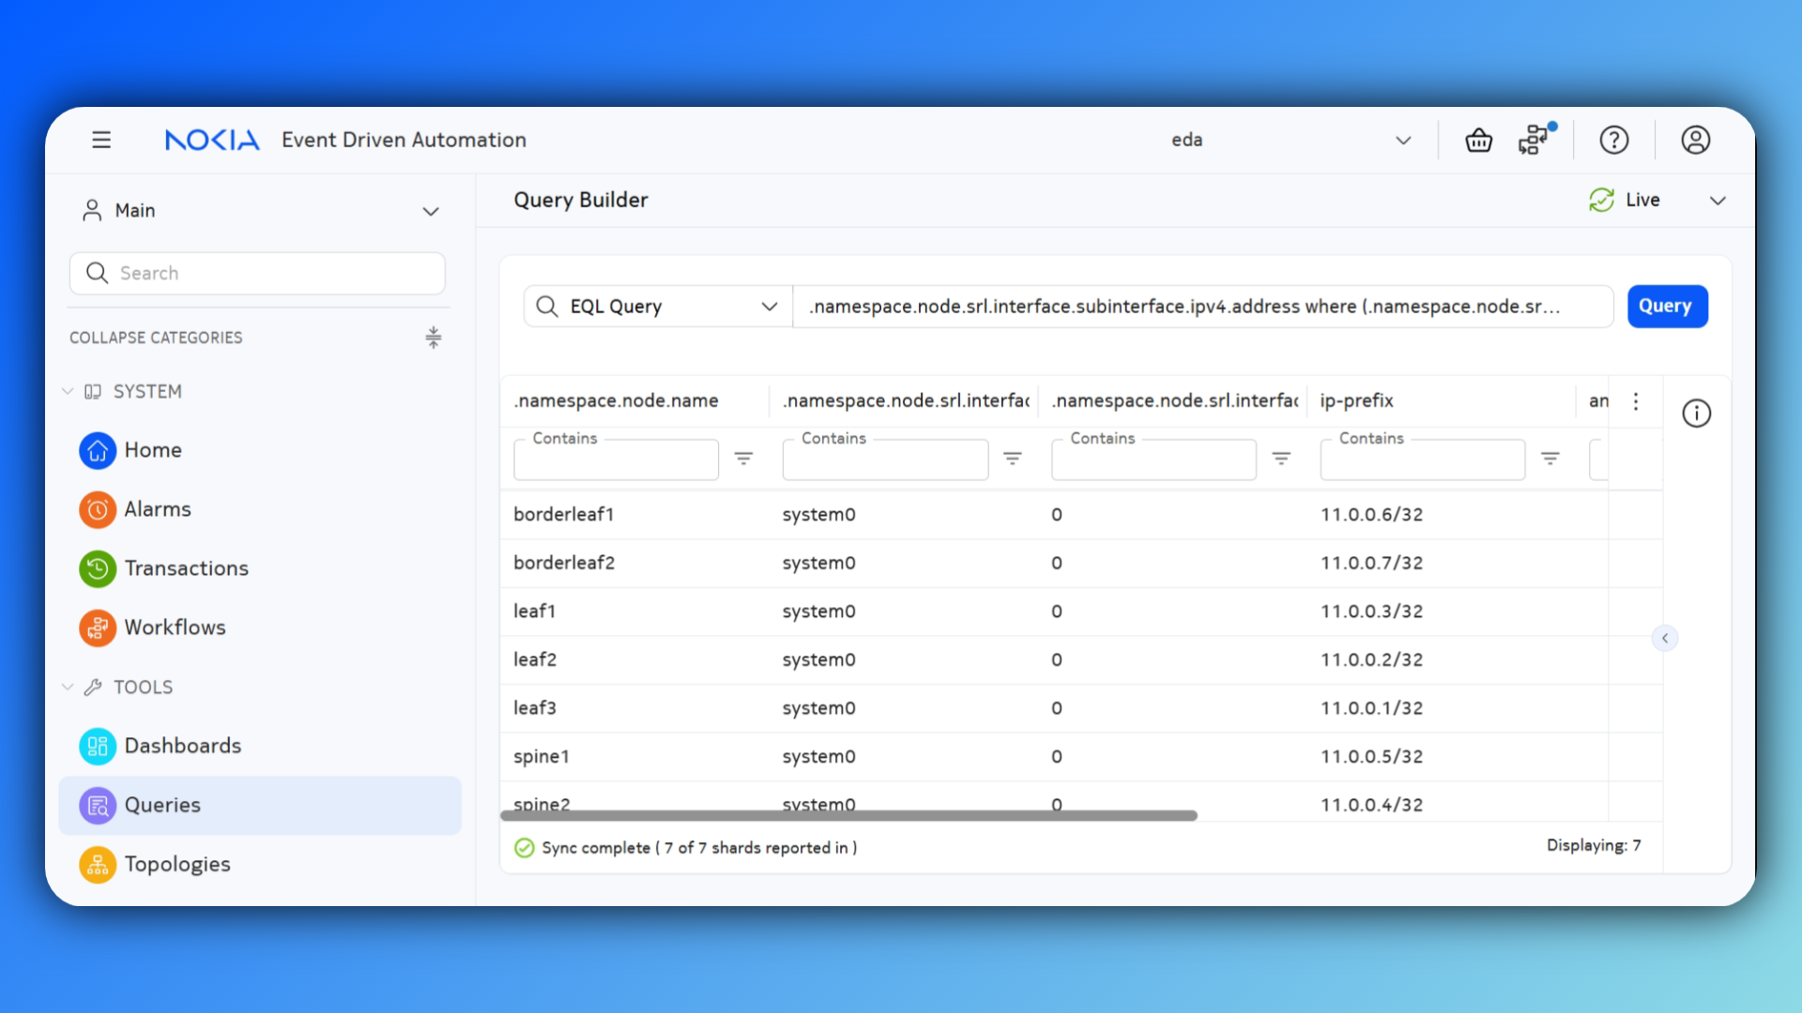The height and width of the screenshot is (1013, 1802).
Task: Open the hamburger navigation menu
Action: point(101,140)
